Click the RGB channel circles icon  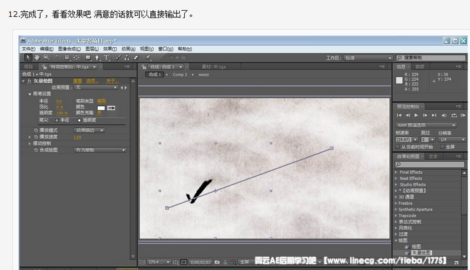tap(233, 262)
